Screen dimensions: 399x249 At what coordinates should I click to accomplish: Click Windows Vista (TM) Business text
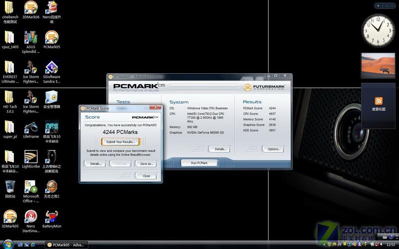click(207, 108)
